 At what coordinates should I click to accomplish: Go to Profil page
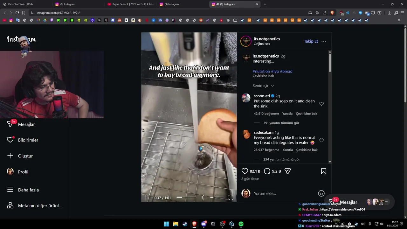tap(17, 172)
